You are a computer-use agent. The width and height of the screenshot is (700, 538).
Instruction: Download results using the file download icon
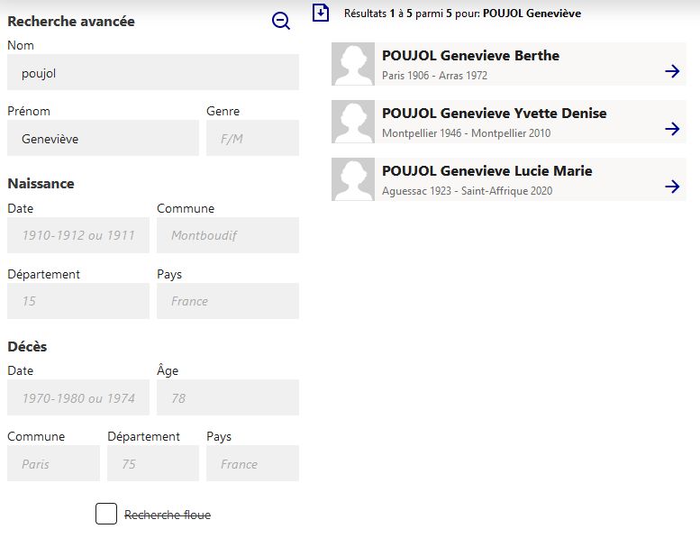(321, 13)
